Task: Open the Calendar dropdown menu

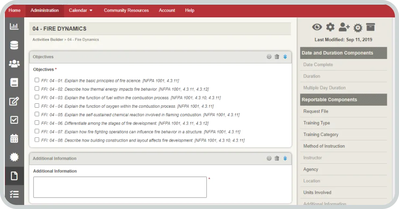Action: point(81,10)
